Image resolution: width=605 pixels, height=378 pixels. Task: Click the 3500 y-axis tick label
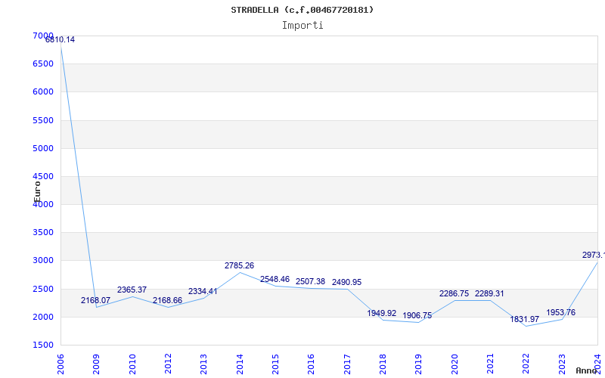tap(43, 232)
